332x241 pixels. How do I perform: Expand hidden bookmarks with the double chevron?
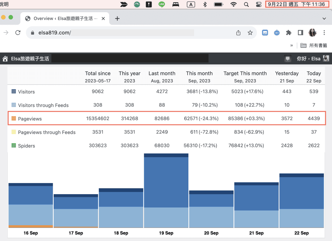click(x=291, y=45)
